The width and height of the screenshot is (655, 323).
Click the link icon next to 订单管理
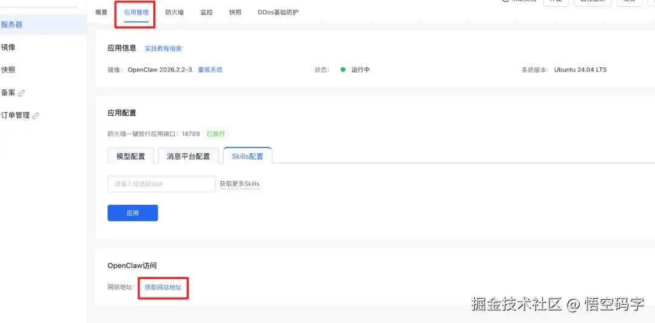pyautogui.click(x=36, y=116)
